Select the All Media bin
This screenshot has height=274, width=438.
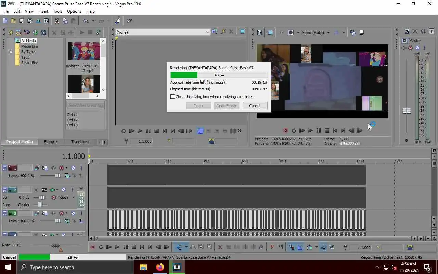coord(28,41)
